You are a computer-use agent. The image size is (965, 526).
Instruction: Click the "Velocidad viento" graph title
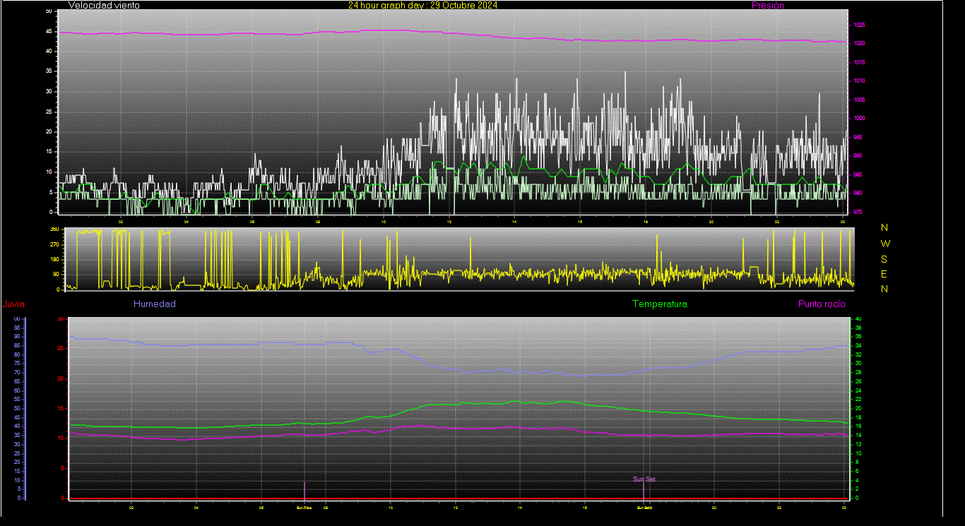pyautogui.click(x=104, y=5)
